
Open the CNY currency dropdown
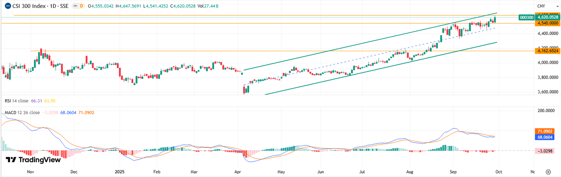point(546,7)
